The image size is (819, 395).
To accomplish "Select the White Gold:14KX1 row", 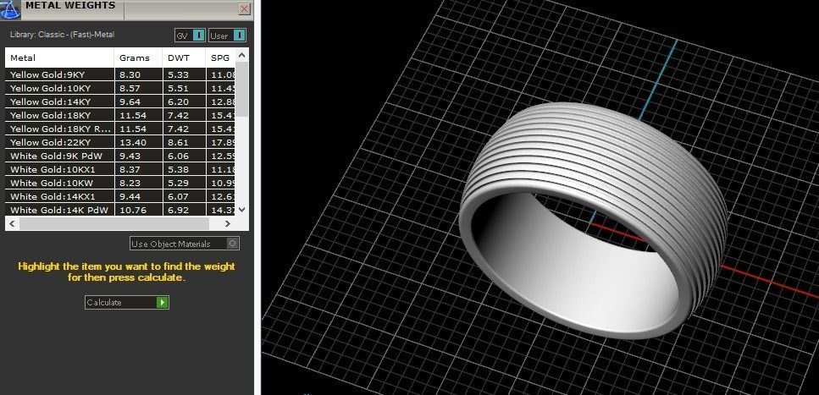I will (120, 197).
